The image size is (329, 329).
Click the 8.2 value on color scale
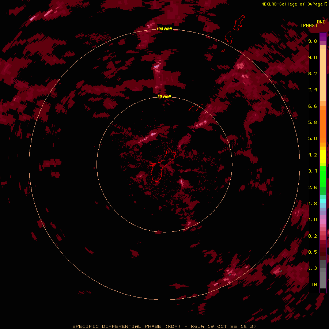[x=313, y=73]
